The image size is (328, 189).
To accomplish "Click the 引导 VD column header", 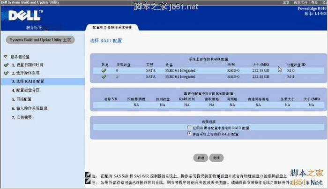I will pos(111,99).
